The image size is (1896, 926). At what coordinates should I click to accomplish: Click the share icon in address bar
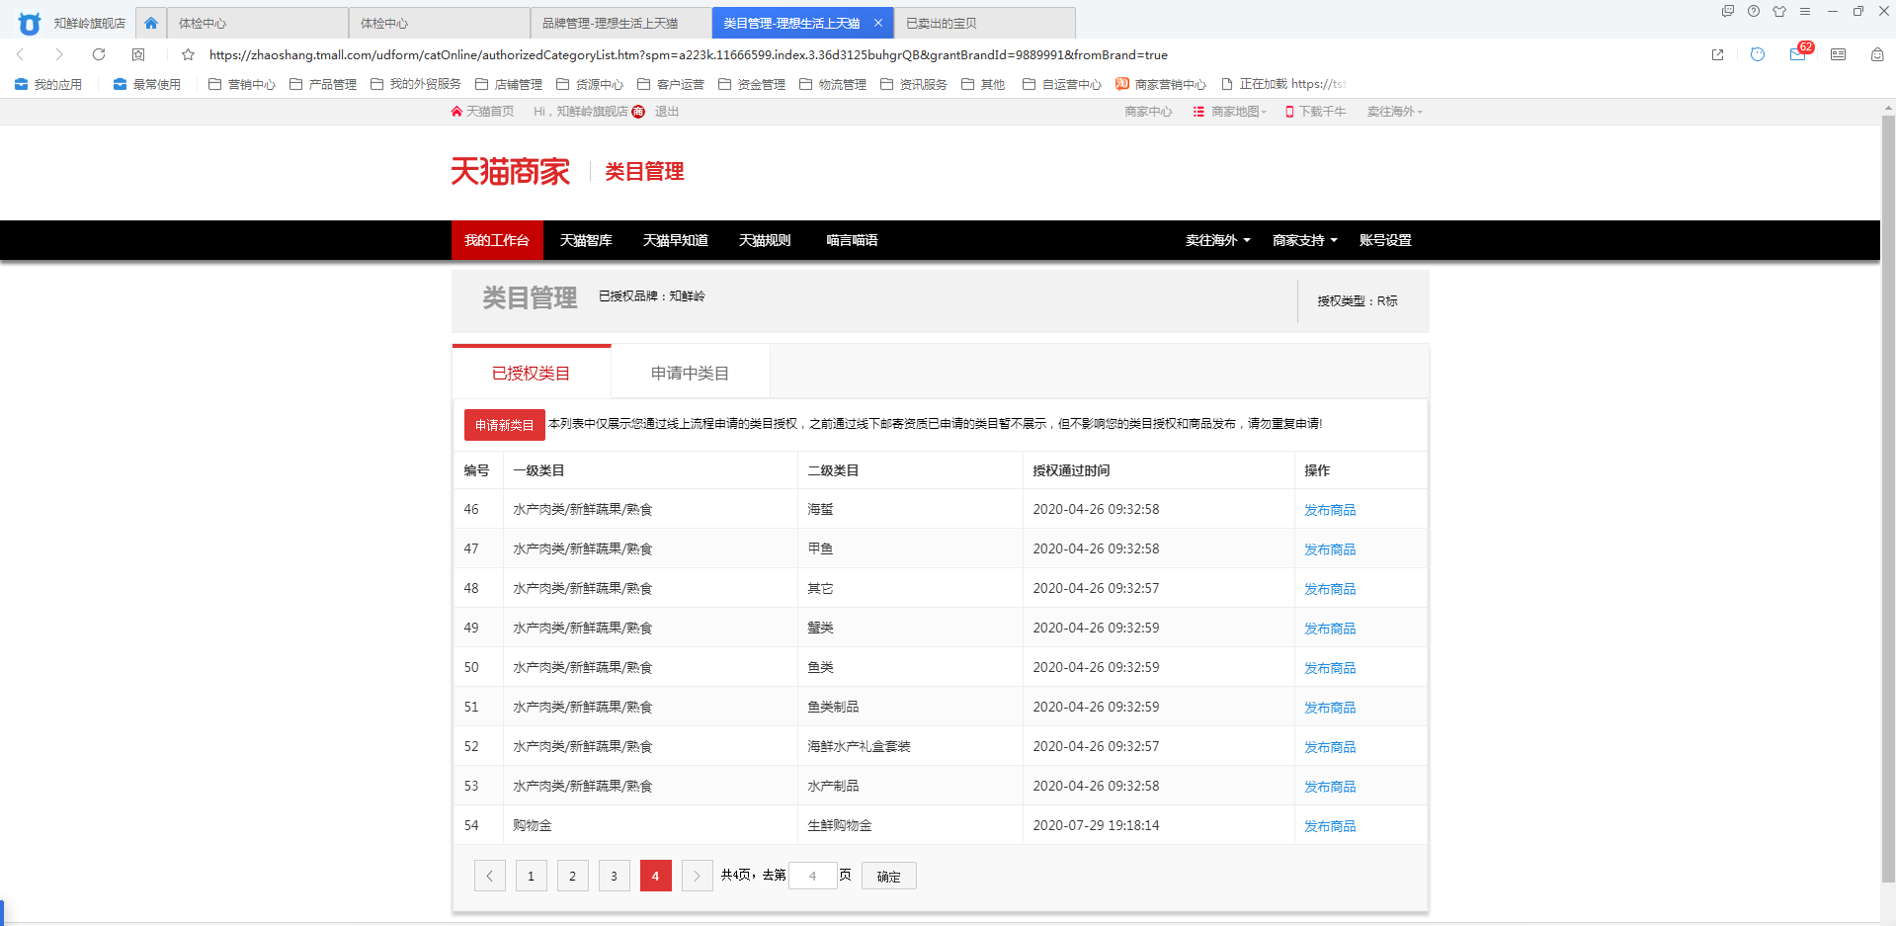pyautogui.click(x=1717, y=54)
